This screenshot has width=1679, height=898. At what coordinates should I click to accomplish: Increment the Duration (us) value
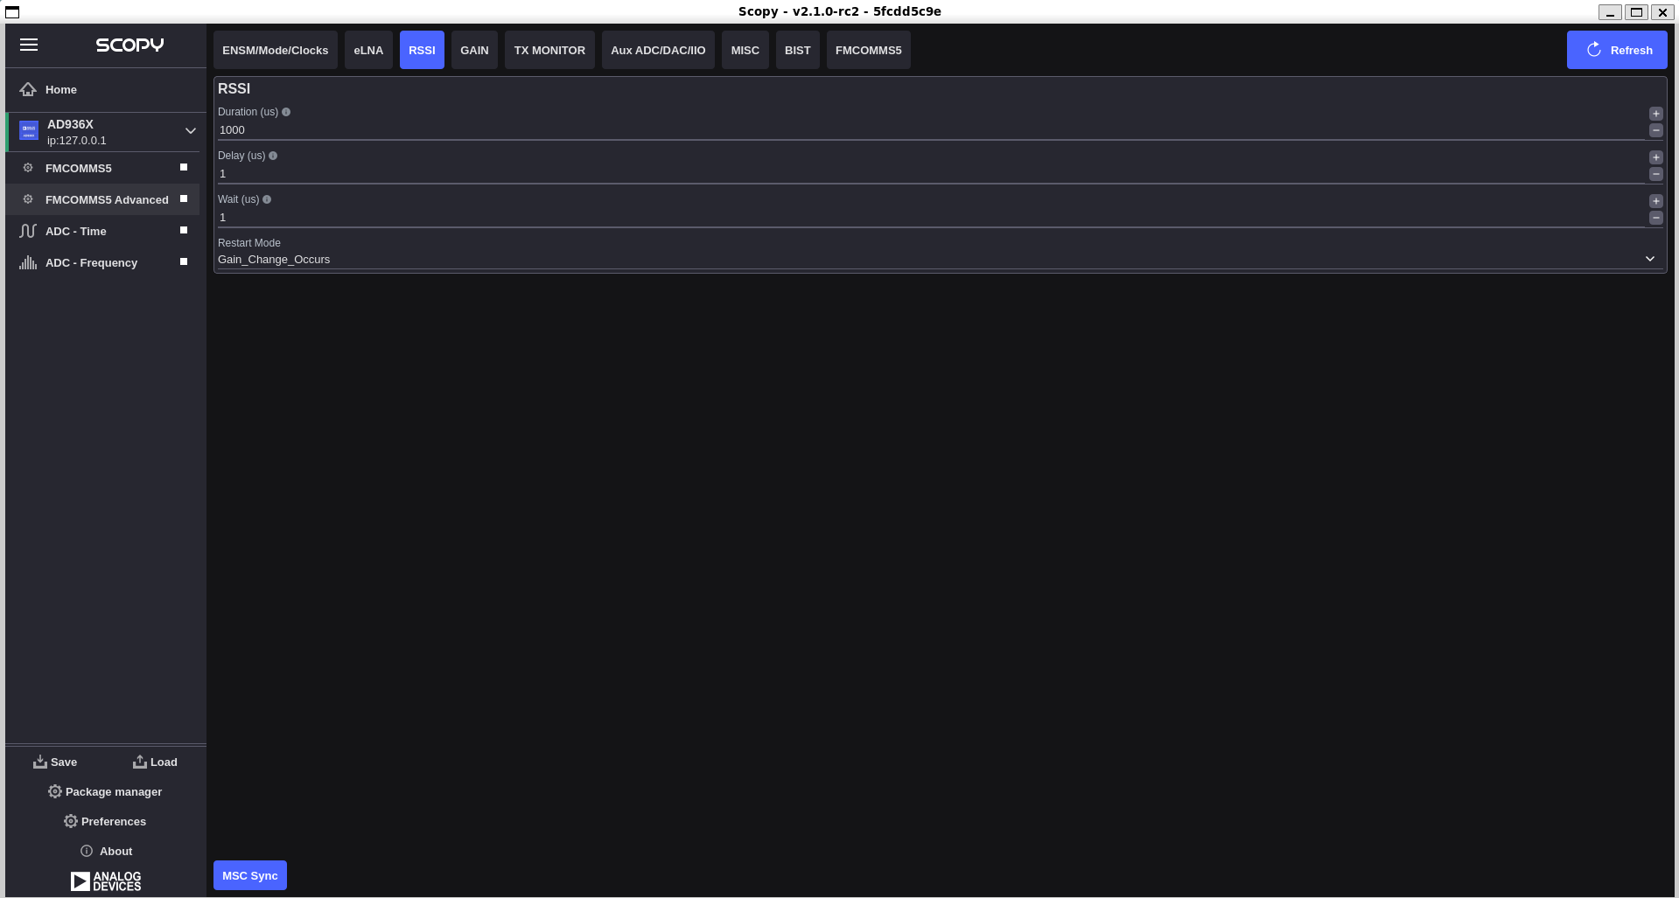1656,114
